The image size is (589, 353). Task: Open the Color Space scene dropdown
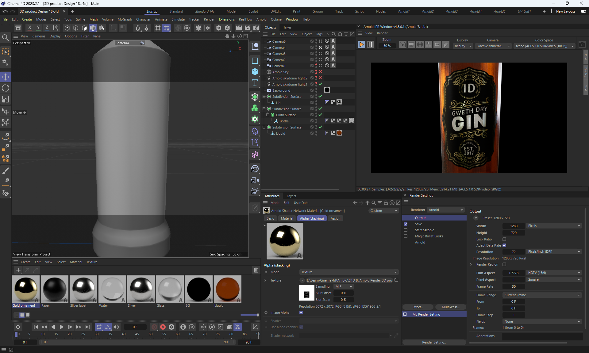544,46
